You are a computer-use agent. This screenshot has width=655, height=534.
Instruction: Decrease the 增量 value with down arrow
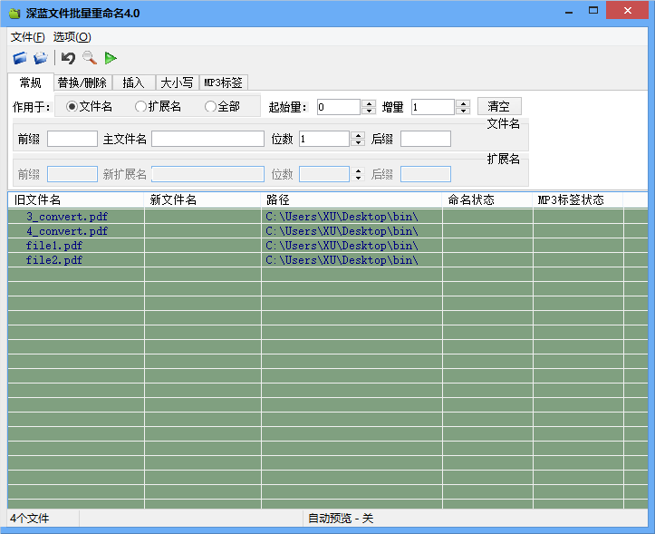tap(462, 111)
